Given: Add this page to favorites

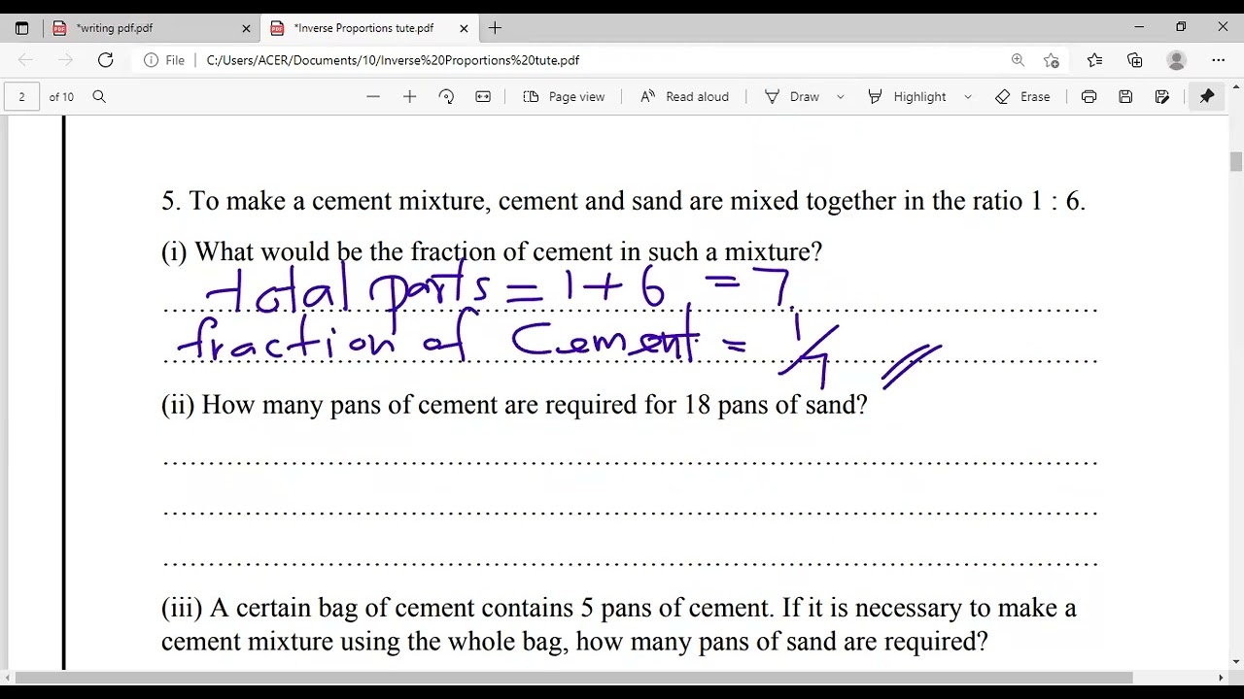Looking at the screenshot, I should coord(1052,60).
